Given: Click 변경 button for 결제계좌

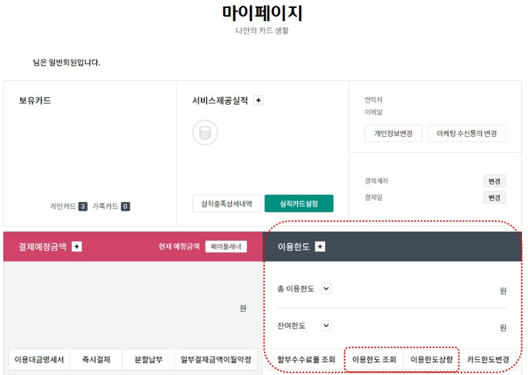Looking at the screenshot, I should click(494, 181).
